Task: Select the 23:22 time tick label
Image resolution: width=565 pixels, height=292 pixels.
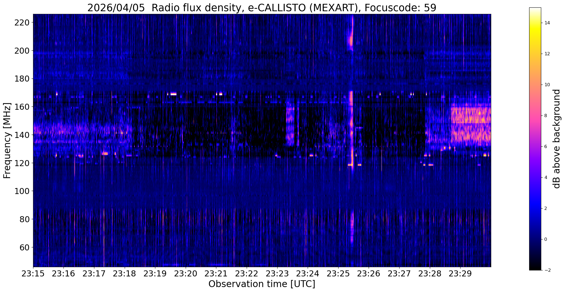Action: point(247,274)
